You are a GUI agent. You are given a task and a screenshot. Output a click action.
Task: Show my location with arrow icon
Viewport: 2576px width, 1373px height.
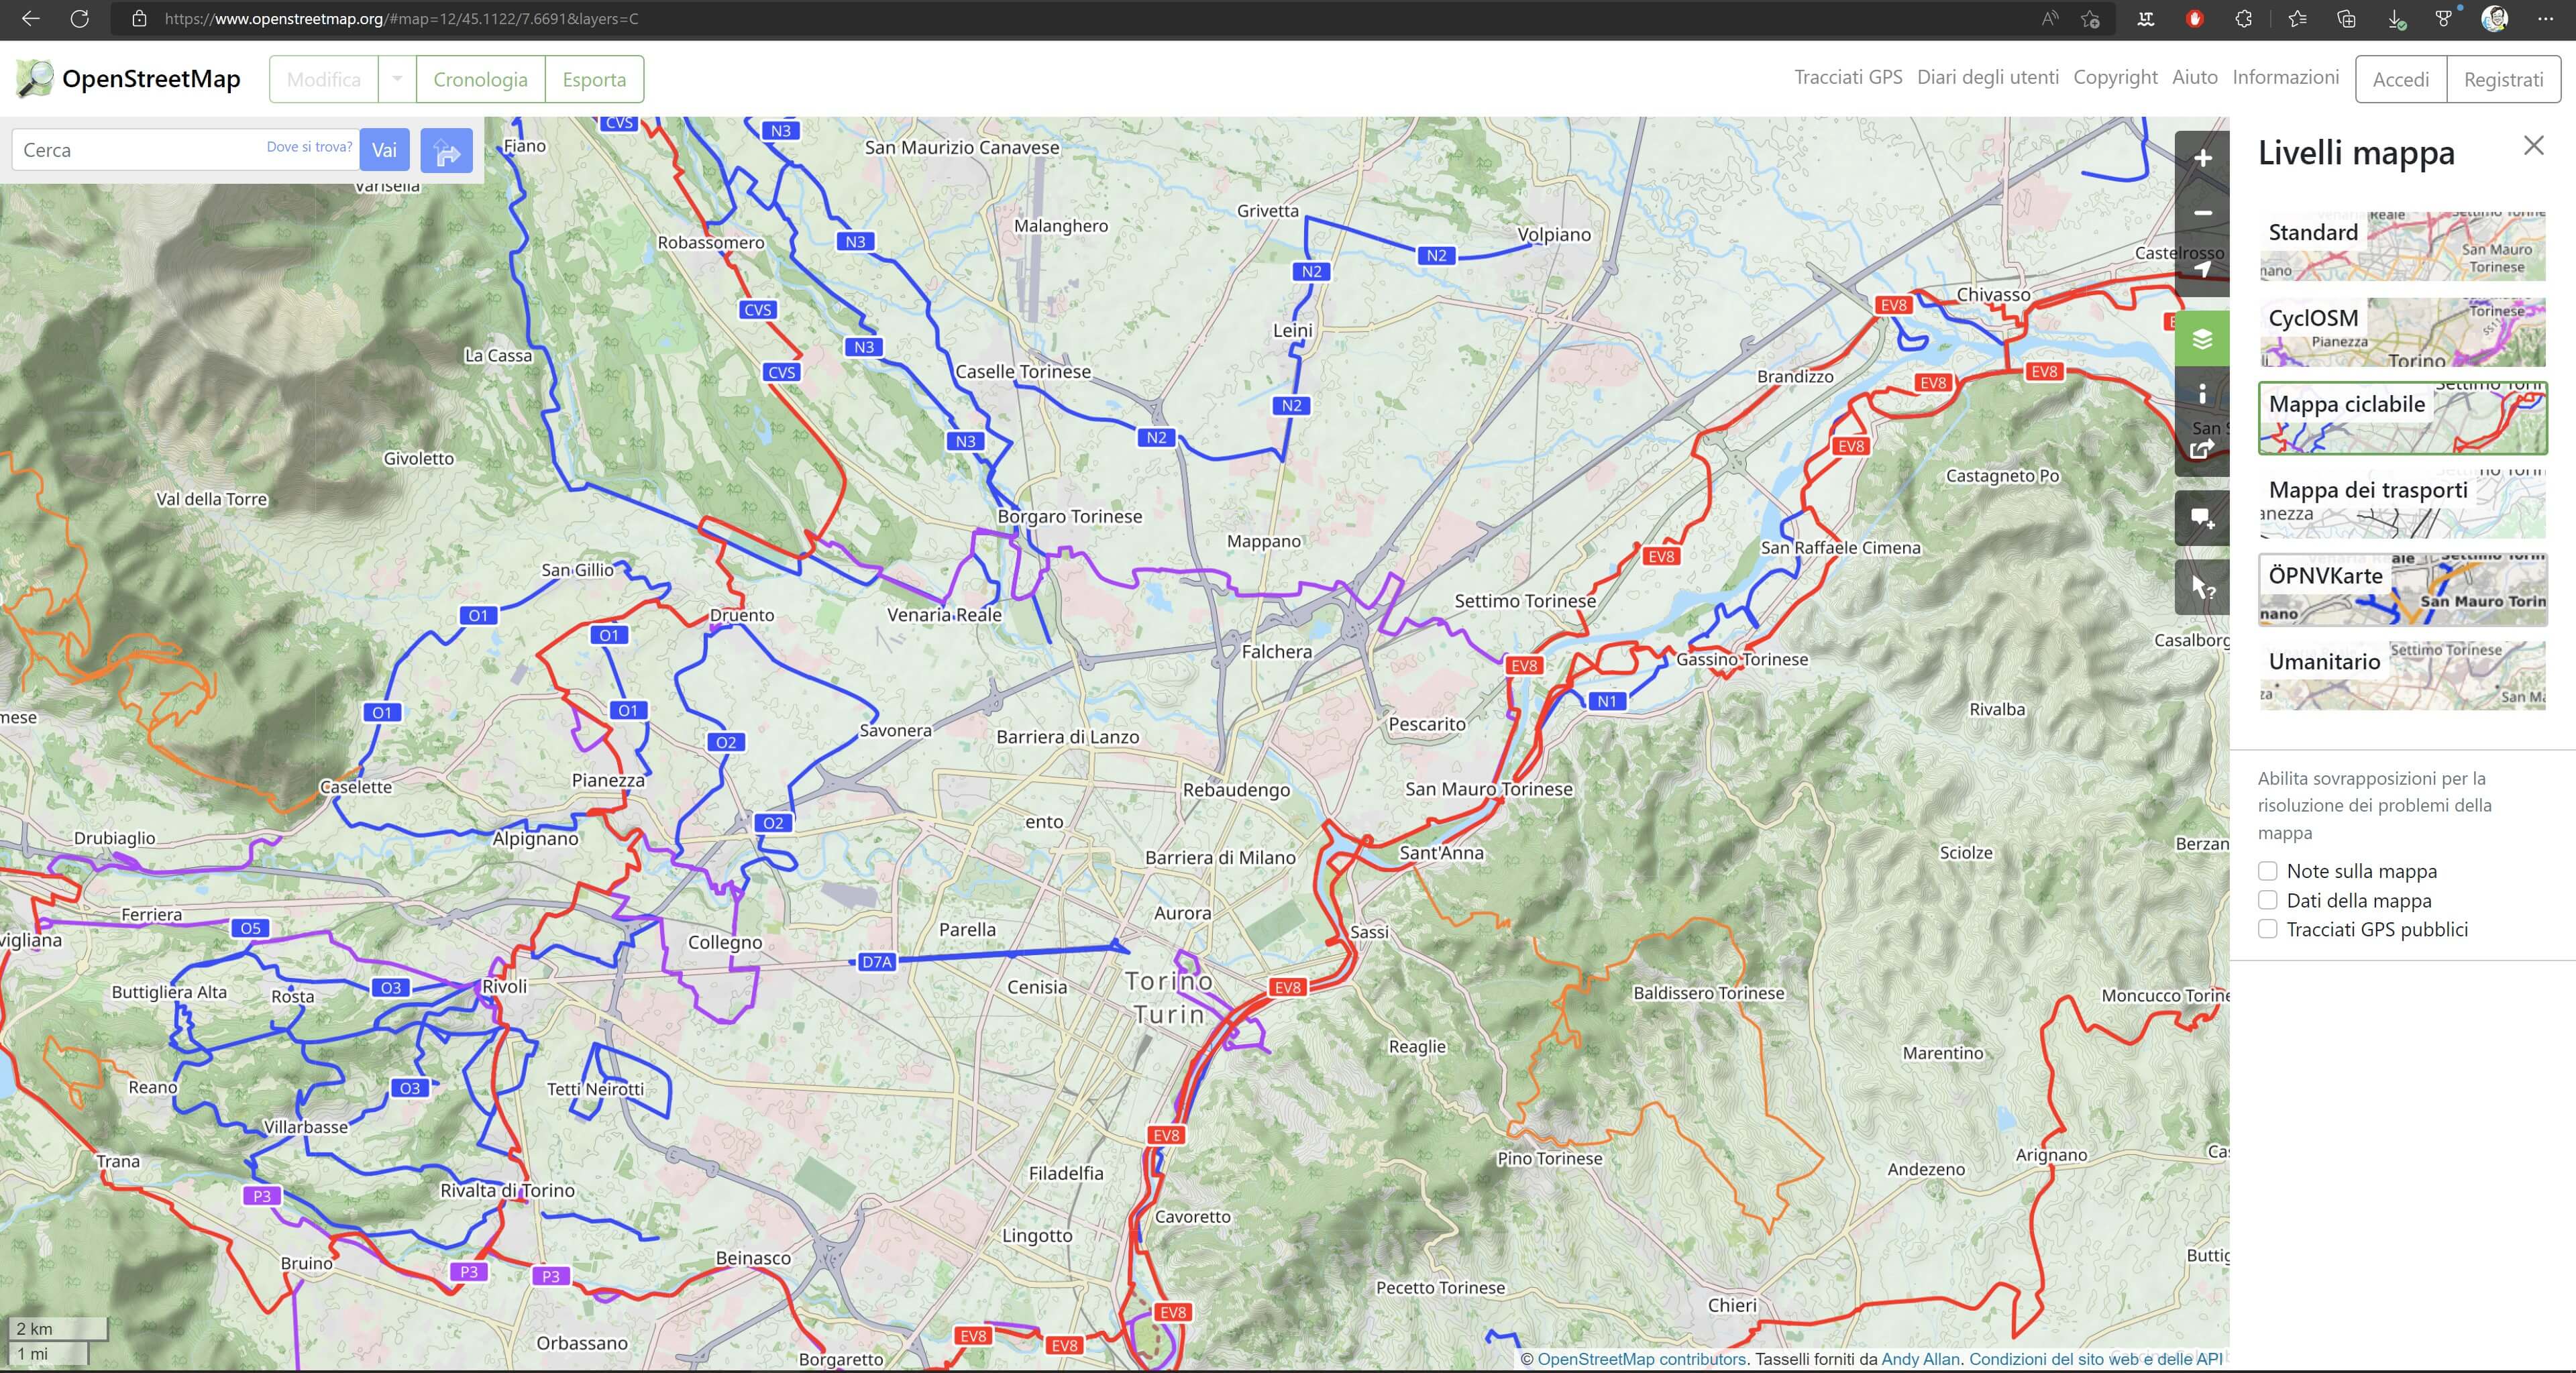[2202, 269]
